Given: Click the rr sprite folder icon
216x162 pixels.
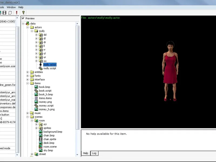Looking at the screenshot, I should pyautogui.click(x=41, y=50).
